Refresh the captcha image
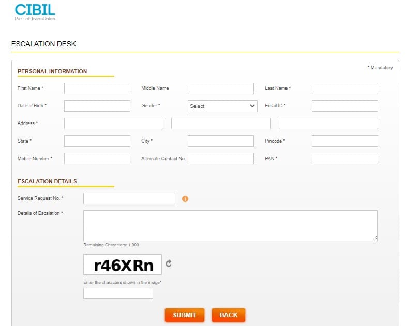Screen dimensions: 406x326 coord(168,263)
